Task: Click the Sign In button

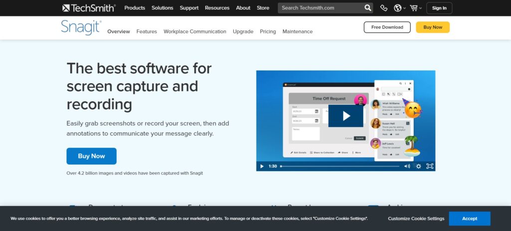Action: tap(439, 8)
